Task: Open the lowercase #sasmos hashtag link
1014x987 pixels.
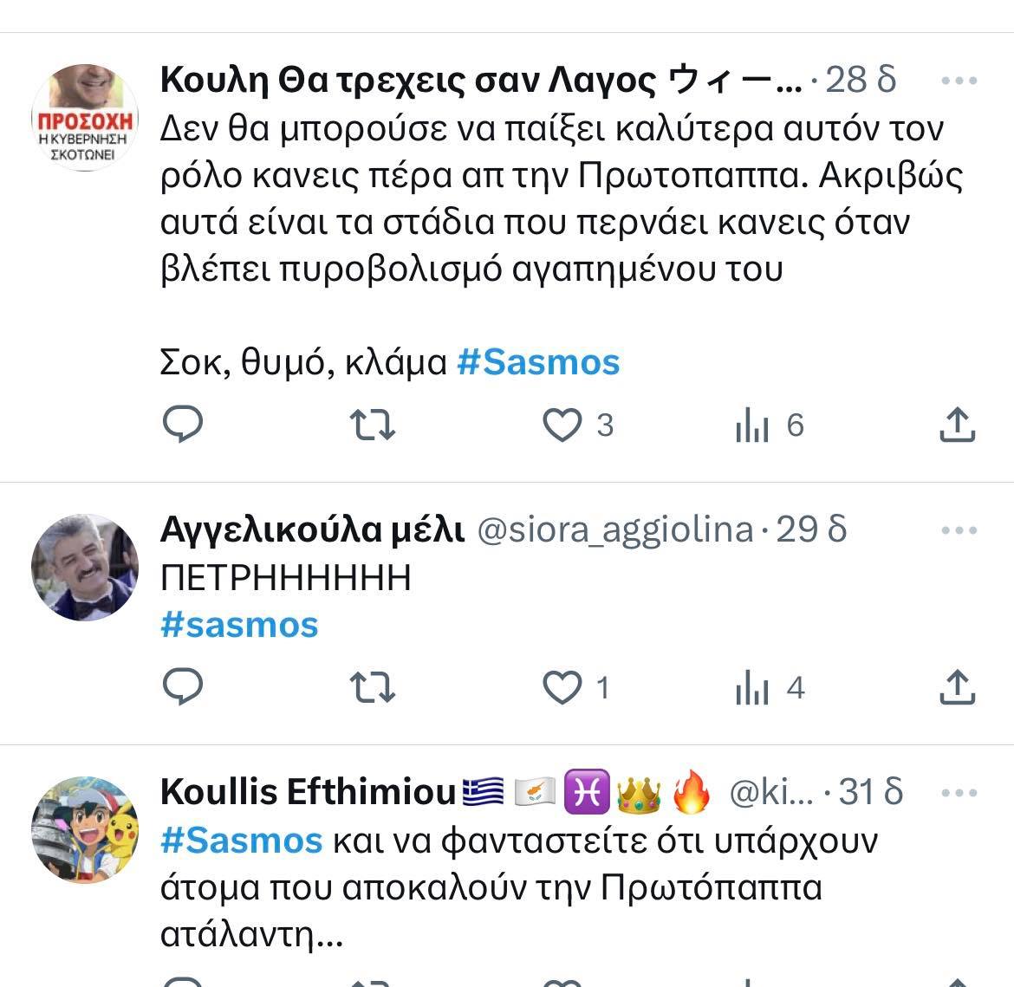Action: [x=239, y=625]
